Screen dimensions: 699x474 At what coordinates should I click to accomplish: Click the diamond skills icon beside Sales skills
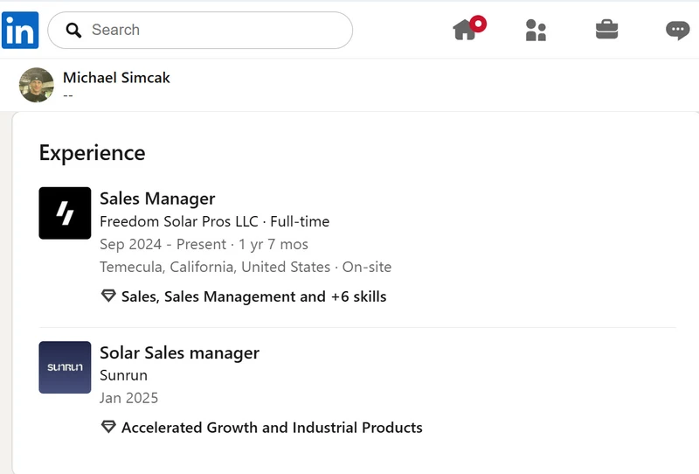[x=108, y=296]
